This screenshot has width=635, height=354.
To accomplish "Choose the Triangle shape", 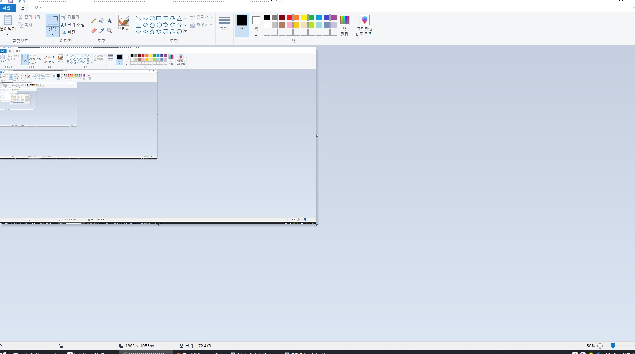I will pos(179,18).
